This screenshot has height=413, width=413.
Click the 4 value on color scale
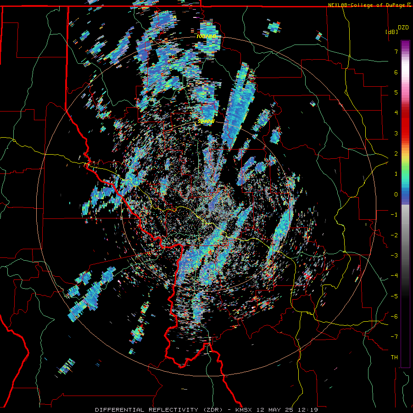click(x=396, y=113)
